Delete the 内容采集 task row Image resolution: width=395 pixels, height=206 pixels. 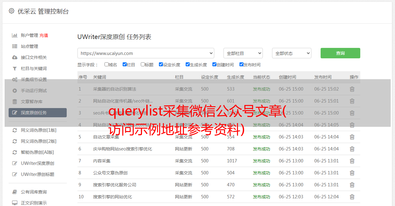click(352, 161)
